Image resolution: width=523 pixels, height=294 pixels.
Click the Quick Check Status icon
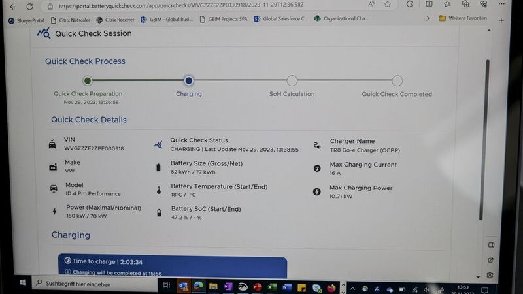point(158,144)
